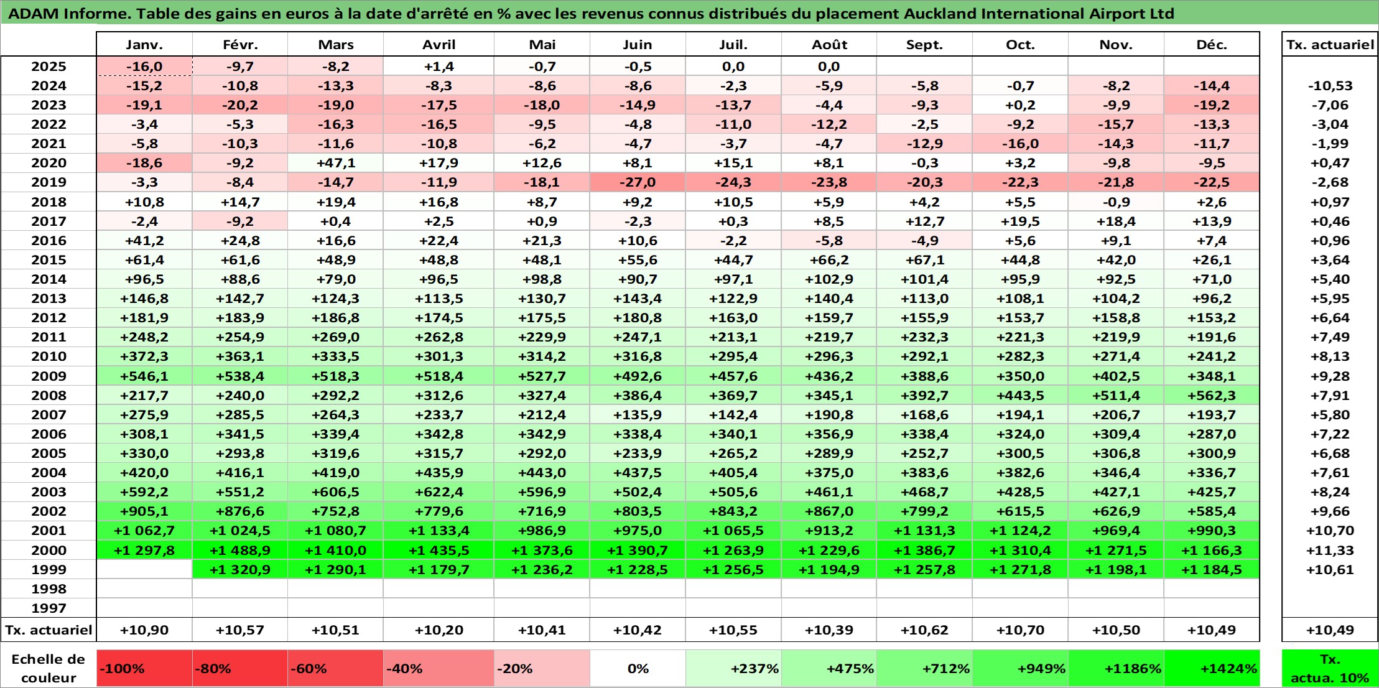The image size is (1379, 688).
Task: Click the Oct. column header
Action: [x=1020, y=44]
